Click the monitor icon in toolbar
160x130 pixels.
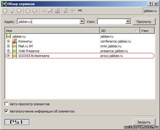coord(80,11)
